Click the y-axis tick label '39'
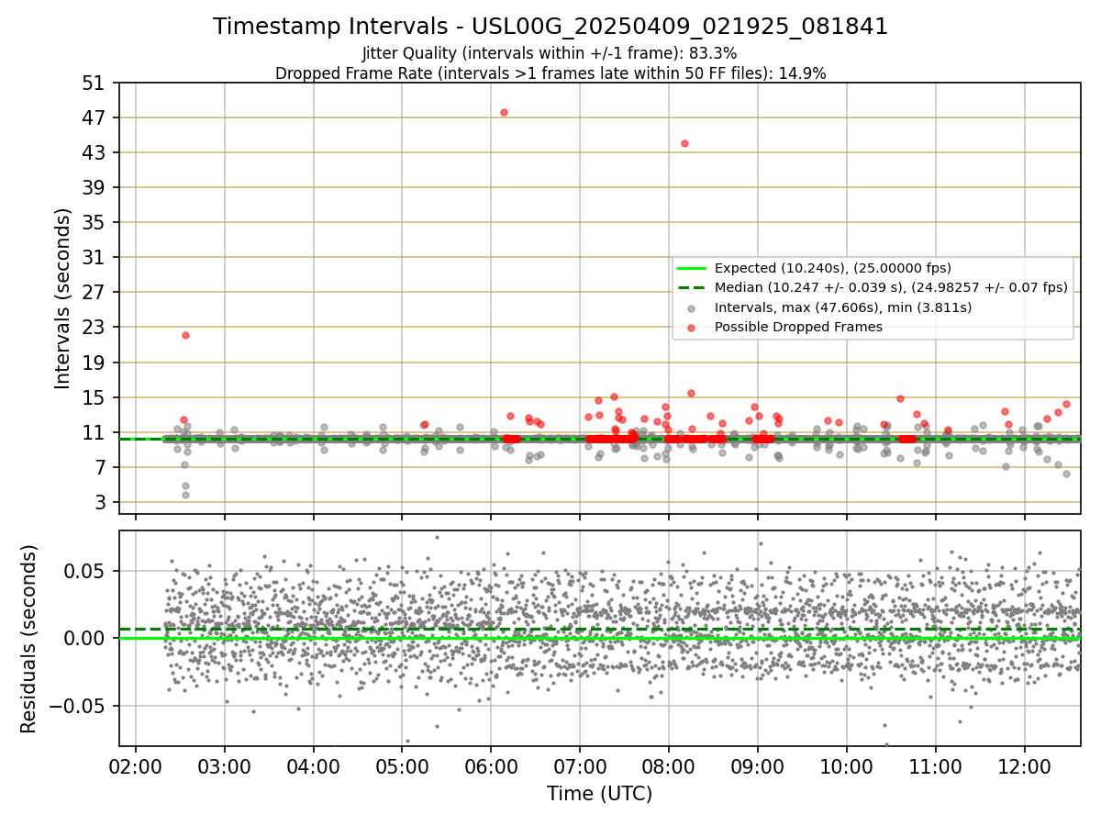Screen dimensions: 1101x826 (96, 187)
